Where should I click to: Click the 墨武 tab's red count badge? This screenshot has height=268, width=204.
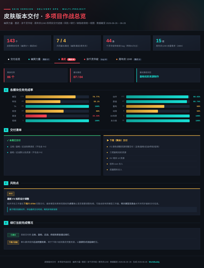pos(71,59)
